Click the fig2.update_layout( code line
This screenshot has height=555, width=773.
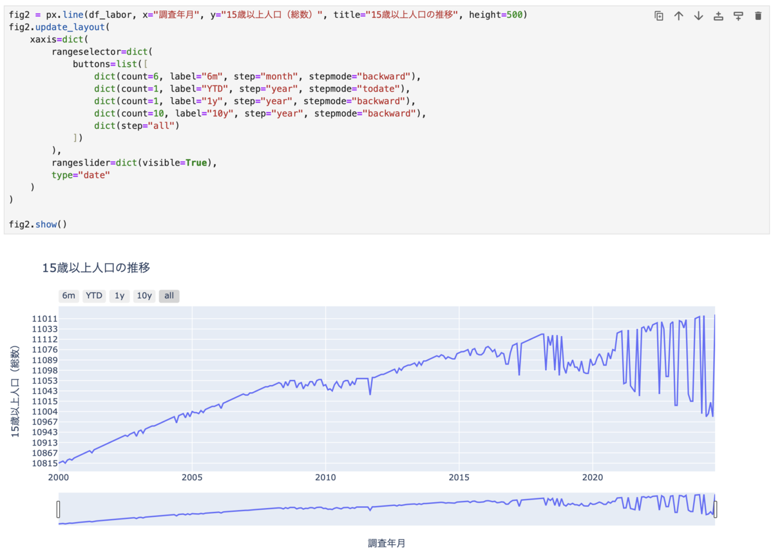60,26
